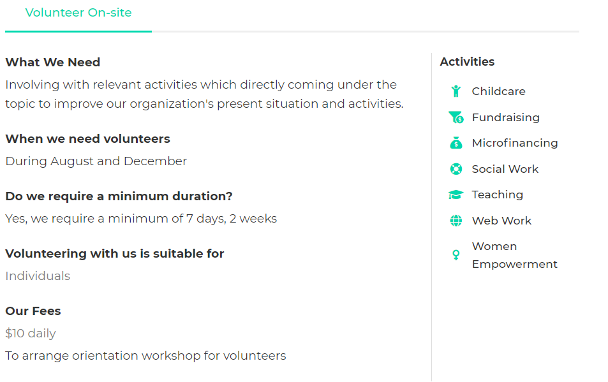Click the Our Fees heading

[33, 311]
